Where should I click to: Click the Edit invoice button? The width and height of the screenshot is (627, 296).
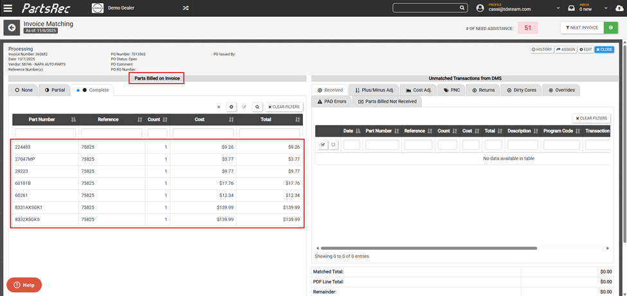click(586, 49)
